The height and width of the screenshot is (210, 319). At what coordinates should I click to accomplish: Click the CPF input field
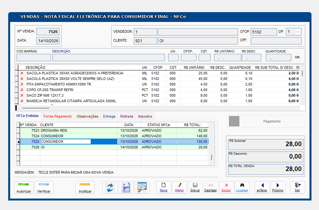click(x=276, y=41)
